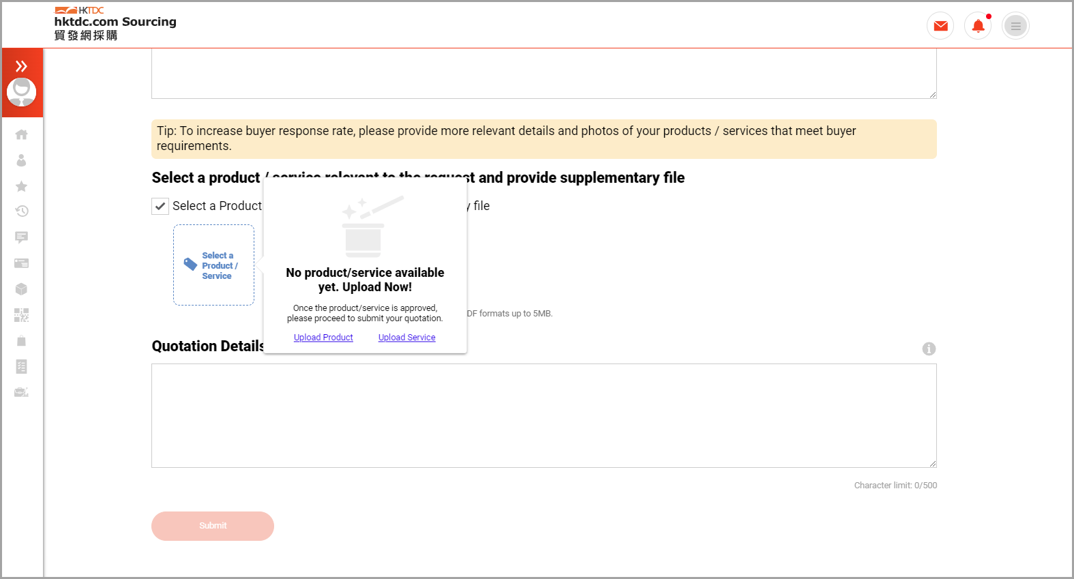
Task: Click into the Quotation Details text area
Action: pos(543,415)
